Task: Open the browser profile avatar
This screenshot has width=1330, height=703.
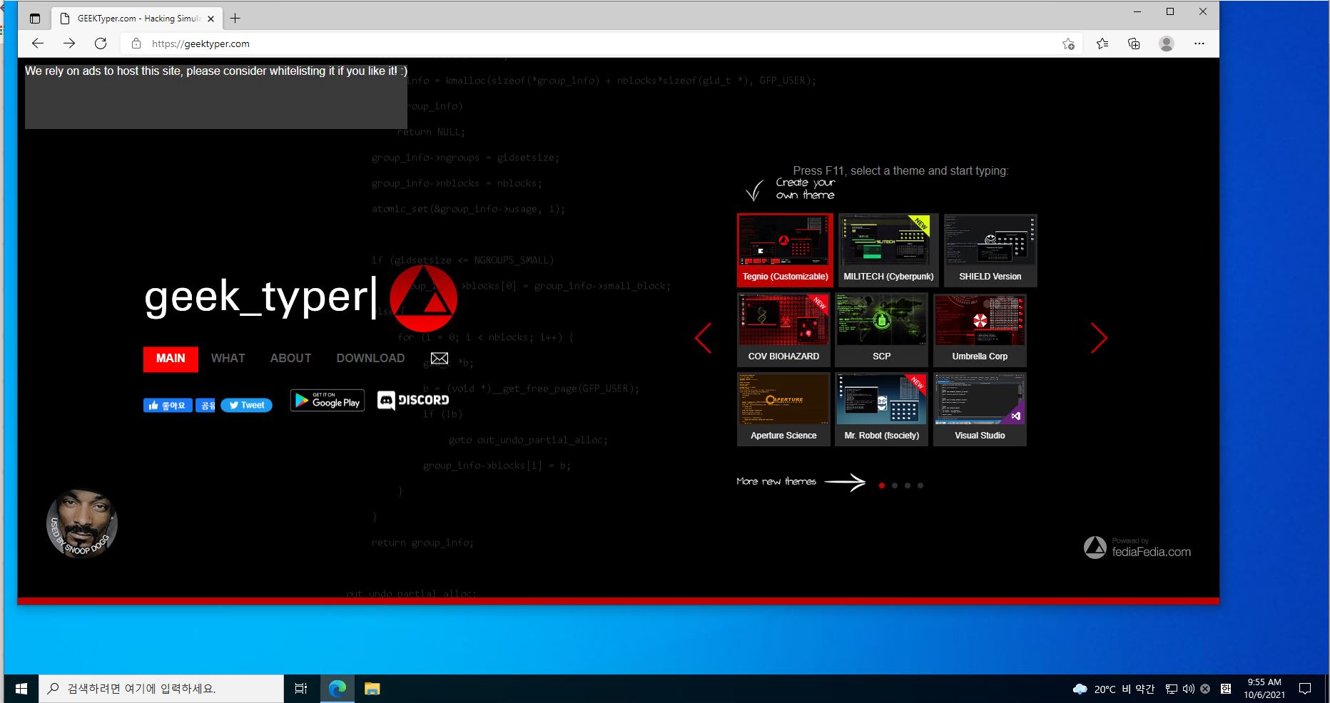Action: 1167,43
